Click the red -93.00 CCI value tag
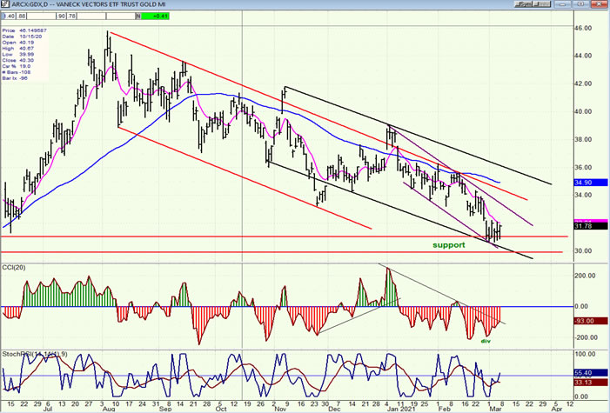610x413 pixels. coord(587,321)
